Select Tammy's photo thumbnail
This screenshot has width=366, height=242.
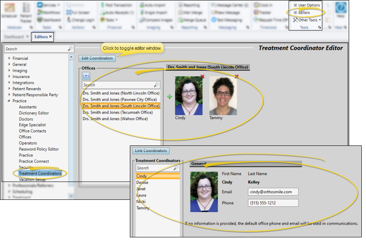223,96
